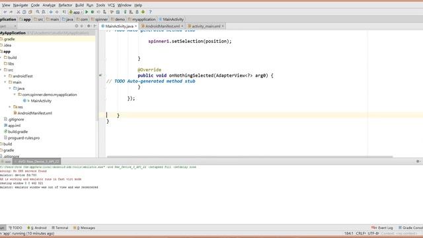Viewport: 423px width, 238px height.
Task: Click the Help question mark icon
Action: point(150,12)
